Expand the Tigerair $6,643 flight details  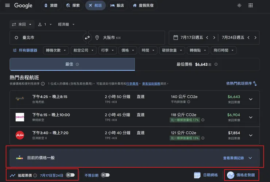[251, 99]
